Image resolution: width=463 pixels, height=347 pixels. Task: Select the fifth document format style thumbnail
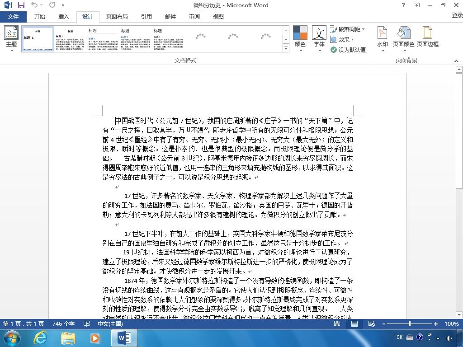168,39
